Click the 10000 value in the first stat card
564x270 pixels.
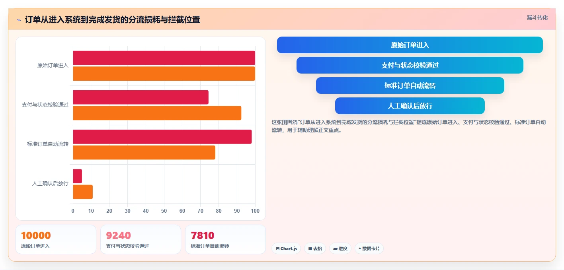coord(36,235)
